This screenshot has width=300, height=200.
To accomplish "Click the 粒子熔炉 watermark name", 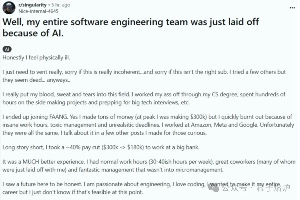I will point(273,188).
